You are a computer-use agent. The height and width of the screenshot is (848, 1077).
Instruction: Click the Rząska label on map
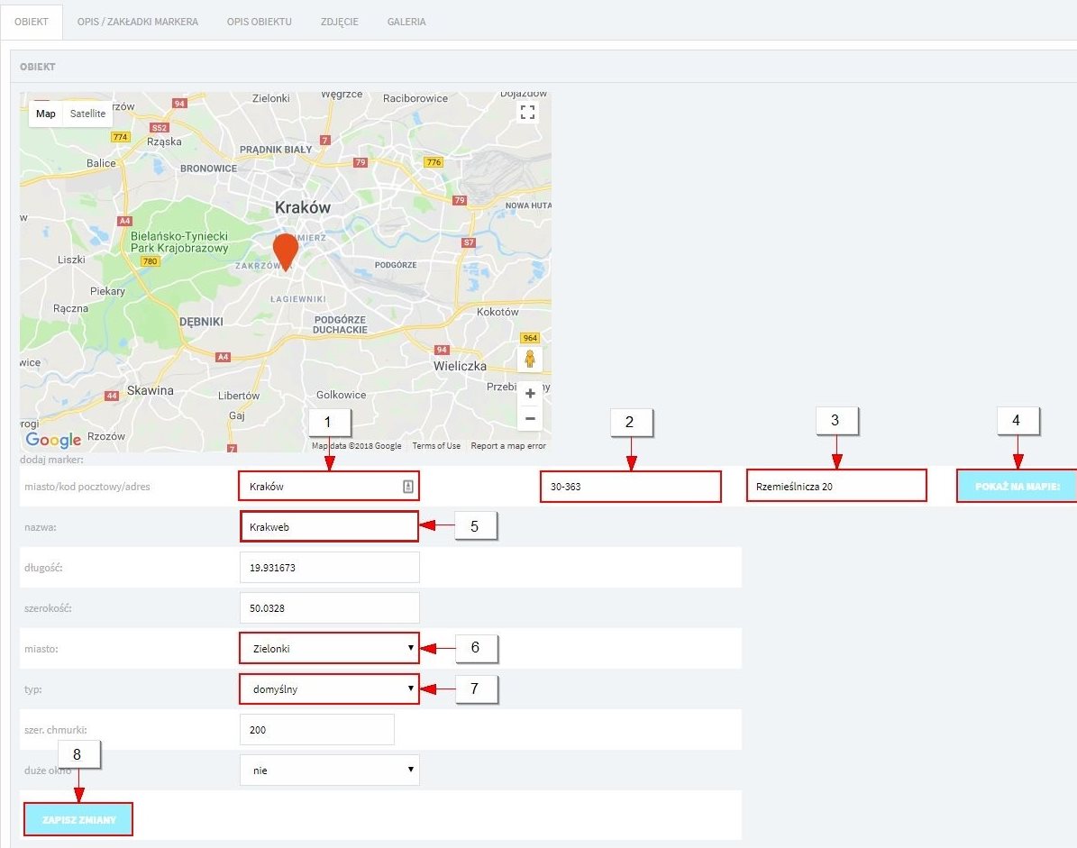tap(164, 141)
